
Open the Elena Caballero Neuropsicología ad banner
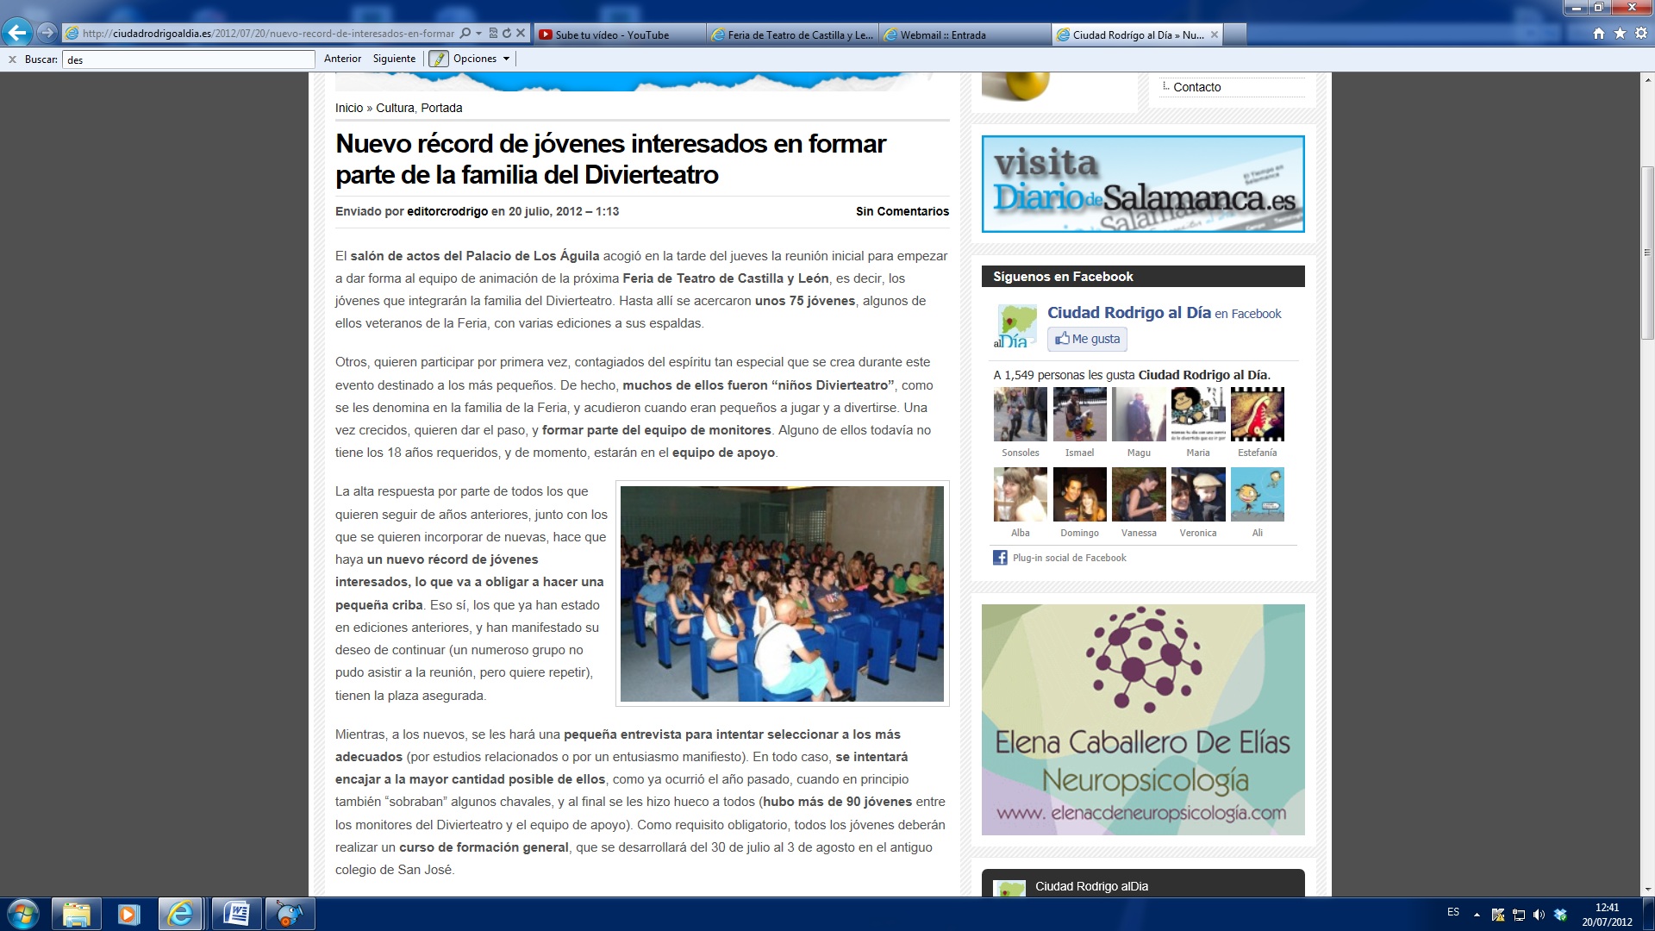point(1143,720)
